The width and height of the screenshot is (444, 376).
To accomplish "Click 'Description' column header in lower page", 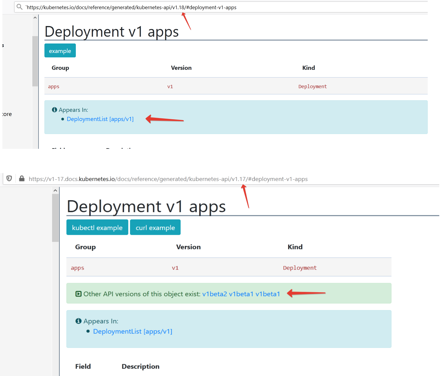I will pos(140,366).
